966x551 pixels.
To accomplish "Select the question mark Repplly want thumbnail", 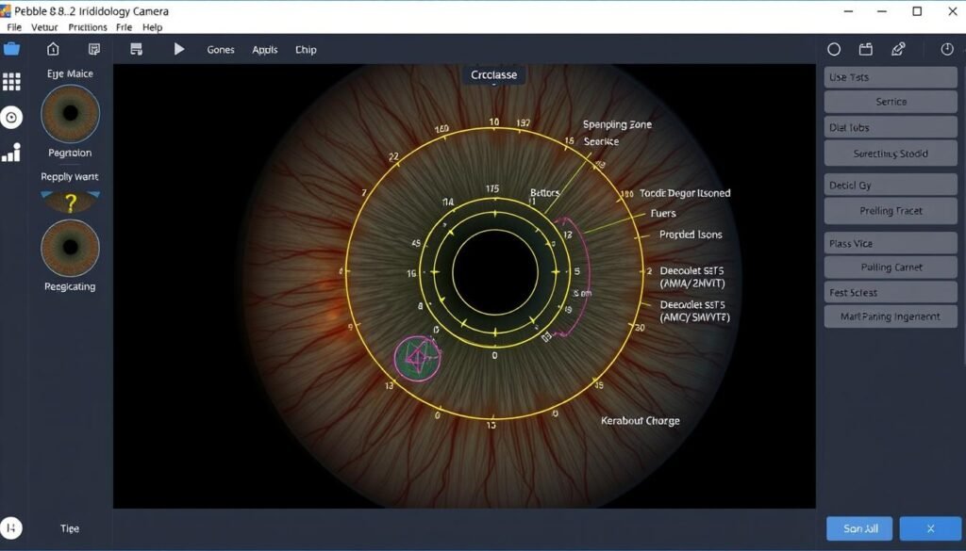I will point(70,202).
